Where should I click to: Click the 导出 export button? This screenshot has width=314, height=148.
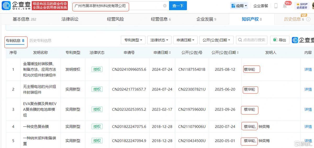coord(280,40)
